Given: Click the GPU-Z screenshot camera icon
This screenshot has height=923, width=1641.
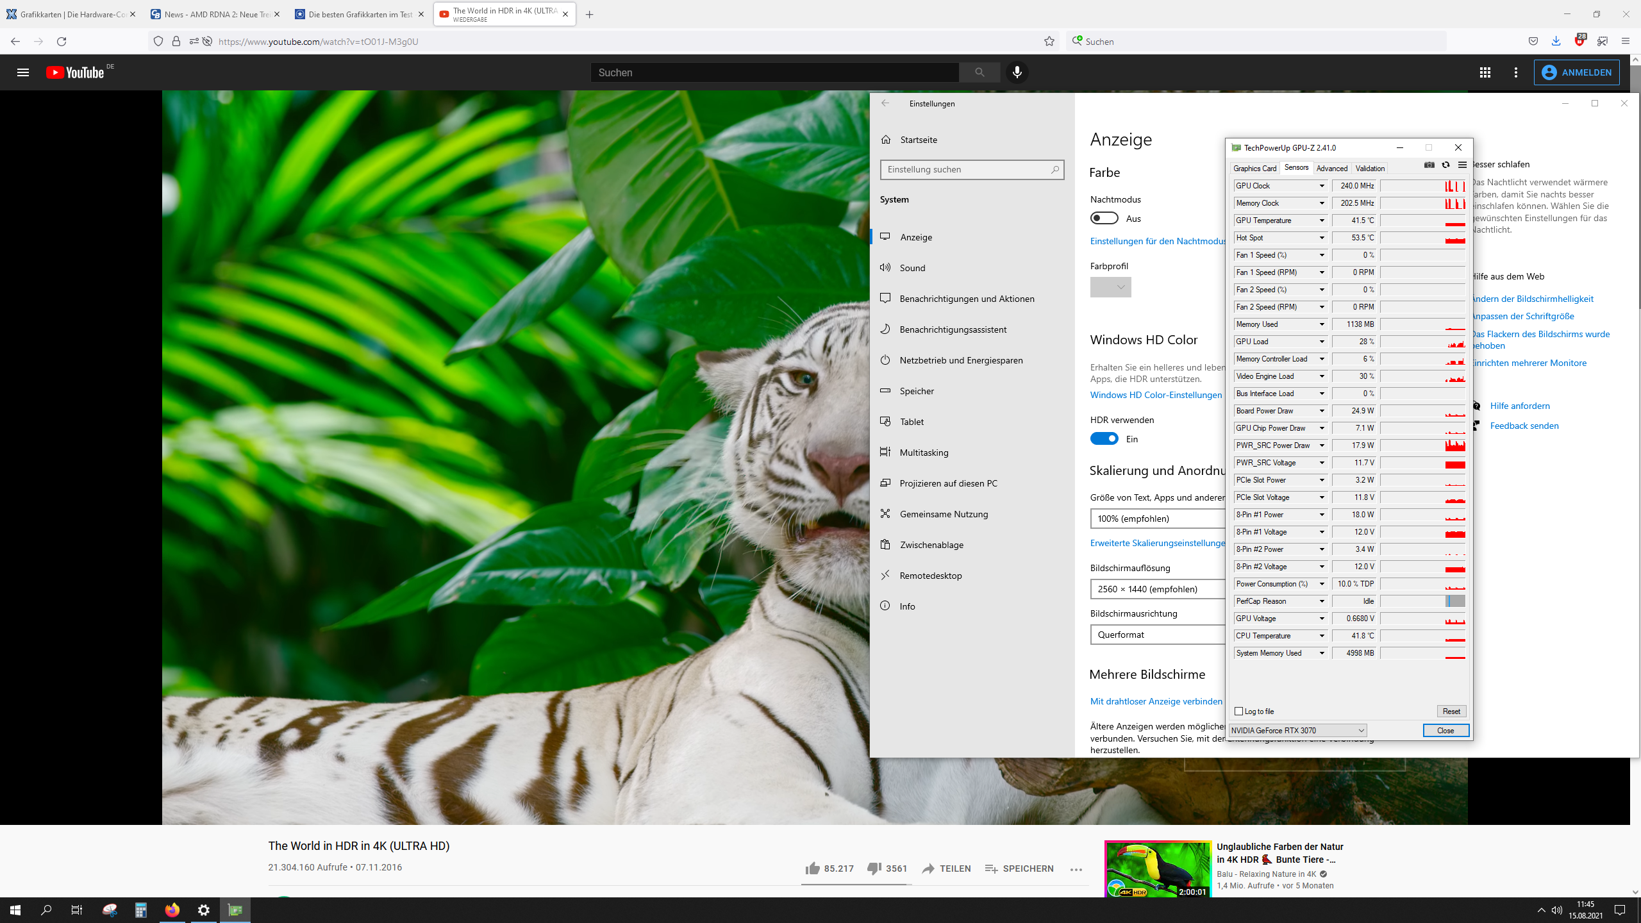Looking at the screenshot, I should (1429, 165).
